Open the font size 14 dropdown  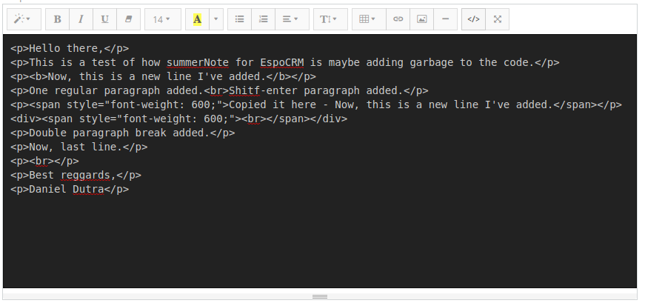[x=162, y=19]
